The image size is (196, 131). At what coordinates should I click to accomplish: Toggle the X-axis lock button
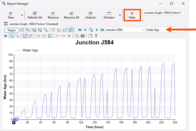[25, 36]
